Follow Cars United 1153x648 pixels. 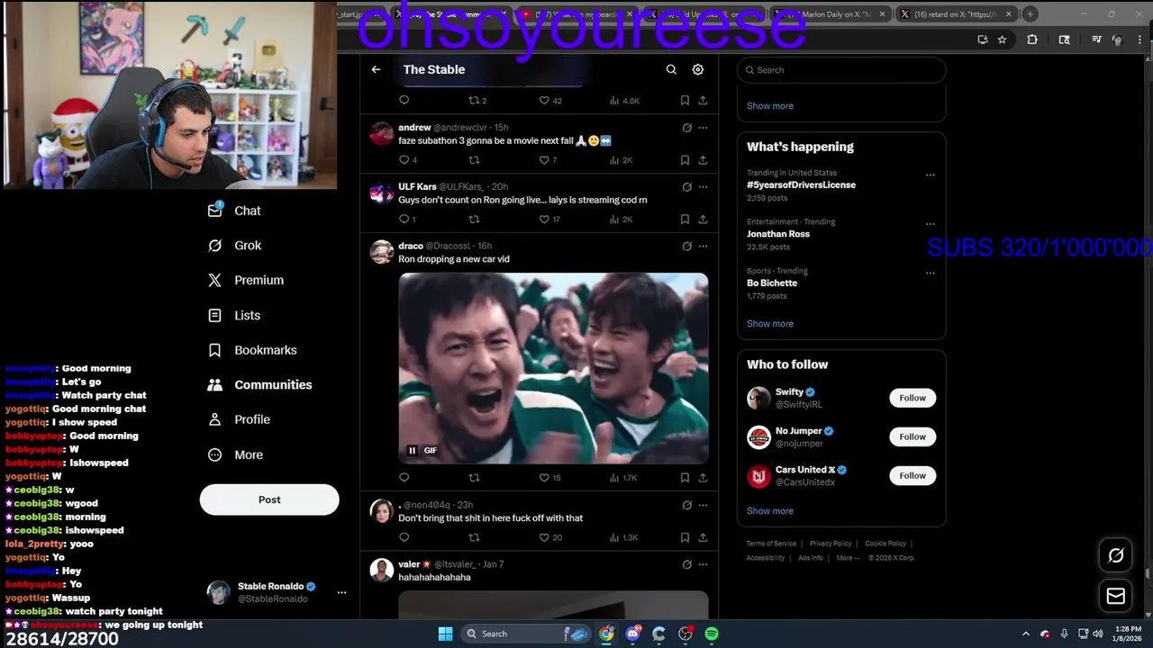click(912, 475)
